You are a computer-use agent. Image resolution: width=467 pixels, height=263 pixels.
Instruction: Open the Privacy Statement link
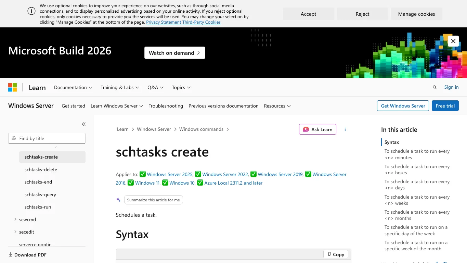tap(164, 22)
